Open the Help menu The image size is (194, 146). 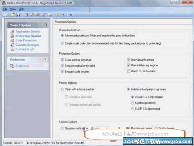point(21,9)
